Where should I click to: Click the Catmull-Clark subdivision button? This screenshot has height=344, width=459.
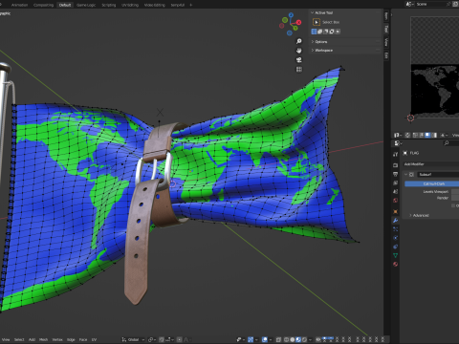coord(432,183)
